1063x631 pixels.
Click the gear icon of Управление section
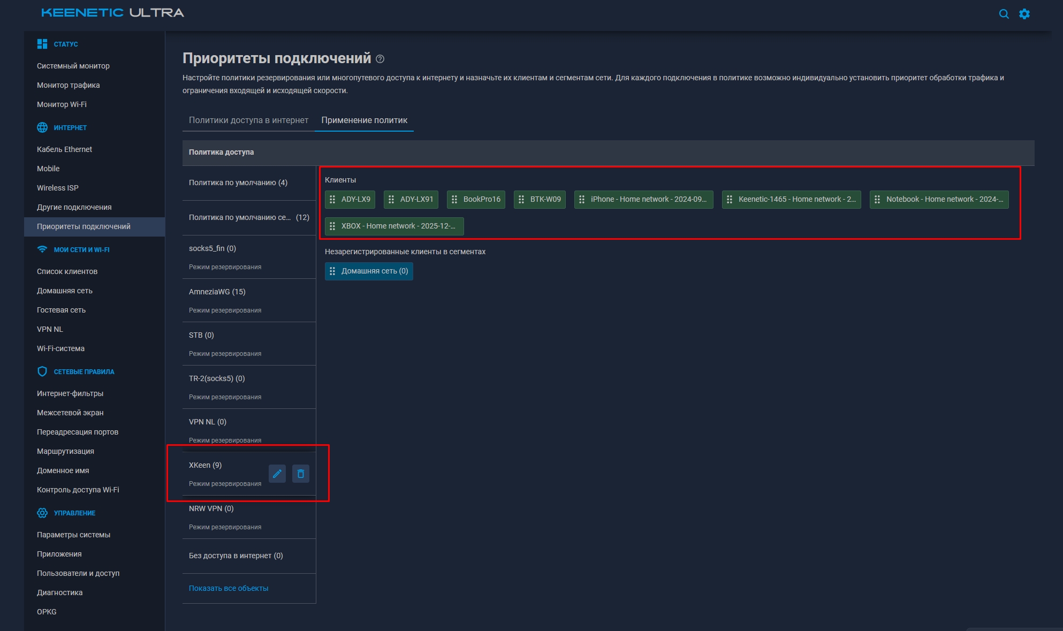42,513
